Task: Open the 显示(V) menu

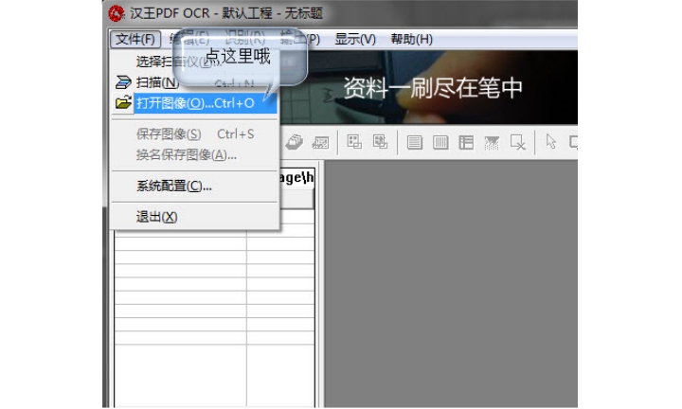Action: [355, 39]
